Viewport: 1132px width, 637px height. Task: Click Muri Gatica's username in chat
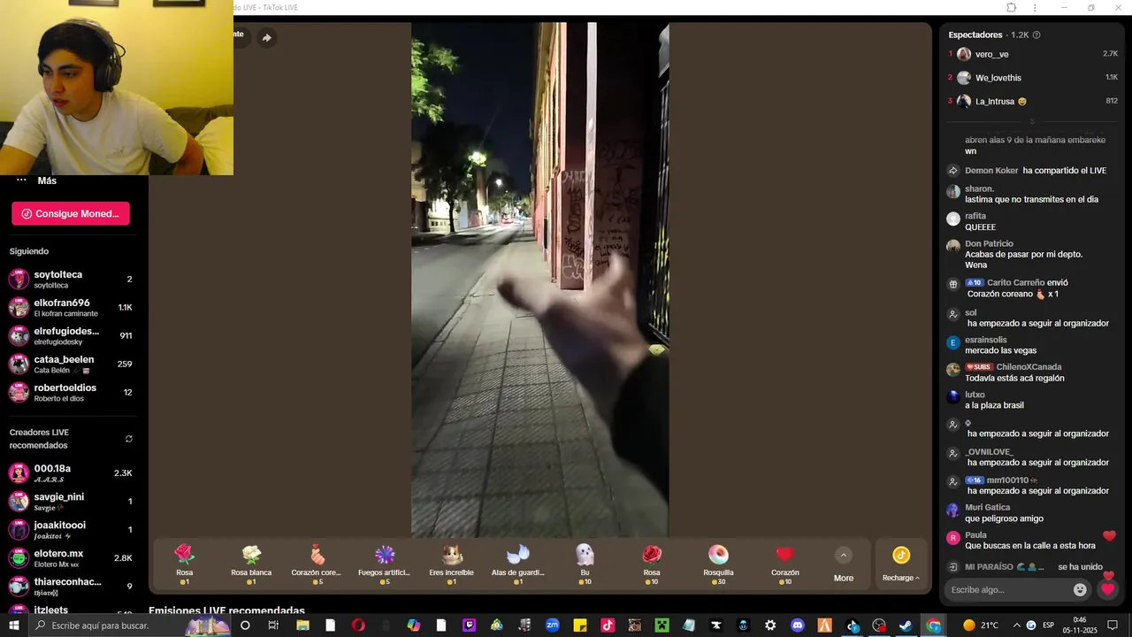pos(987,508)
